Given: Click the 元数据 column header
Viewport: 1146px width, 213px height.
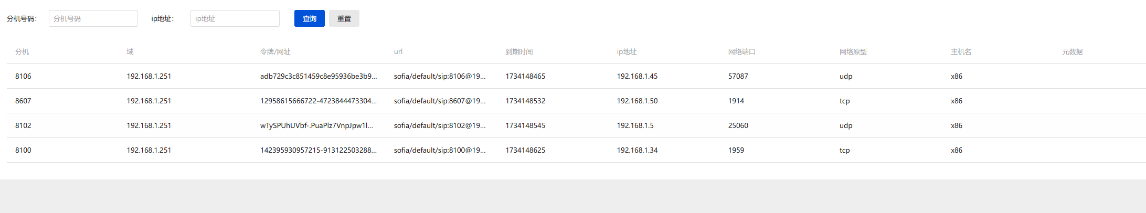Looking at the screenshot, I should (1072, 51).
